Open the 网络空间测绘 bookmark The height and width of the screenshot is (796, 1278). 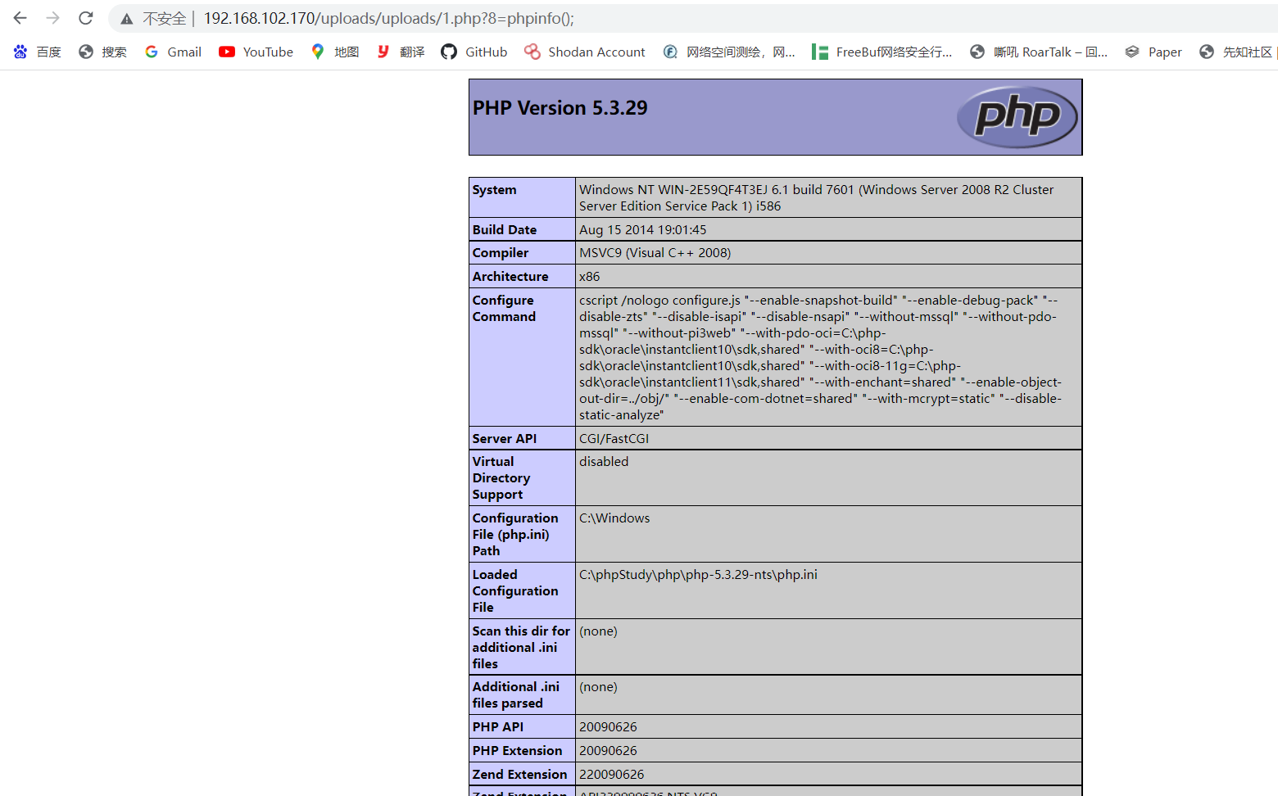[729, 52]
